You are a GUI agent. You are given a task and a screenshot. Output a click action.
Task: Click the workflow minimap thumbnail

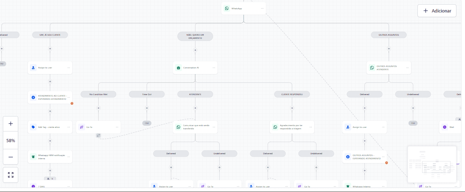pyautogui.click(x=432, y=164)
